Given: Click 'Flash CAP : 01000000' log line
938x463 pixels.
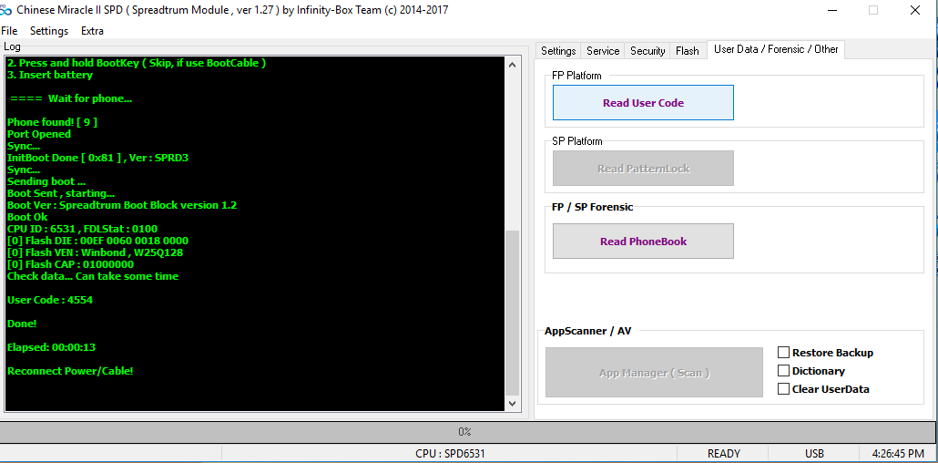Looking at the screenshot, I should point(71,264).
